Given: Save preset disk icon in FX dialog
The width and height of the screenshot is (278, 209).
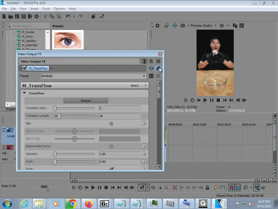Looking at the screenshot, I should point(151,76).
